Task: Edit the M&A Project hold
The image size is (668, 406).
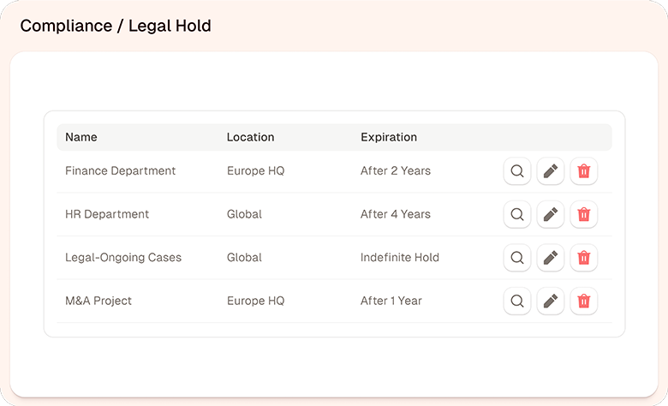Action: click(x=551, y=302)
